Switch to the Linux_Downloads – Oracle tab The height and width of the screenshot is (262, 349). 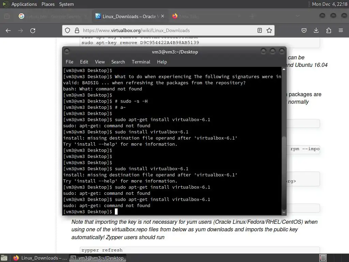(130, 16)
